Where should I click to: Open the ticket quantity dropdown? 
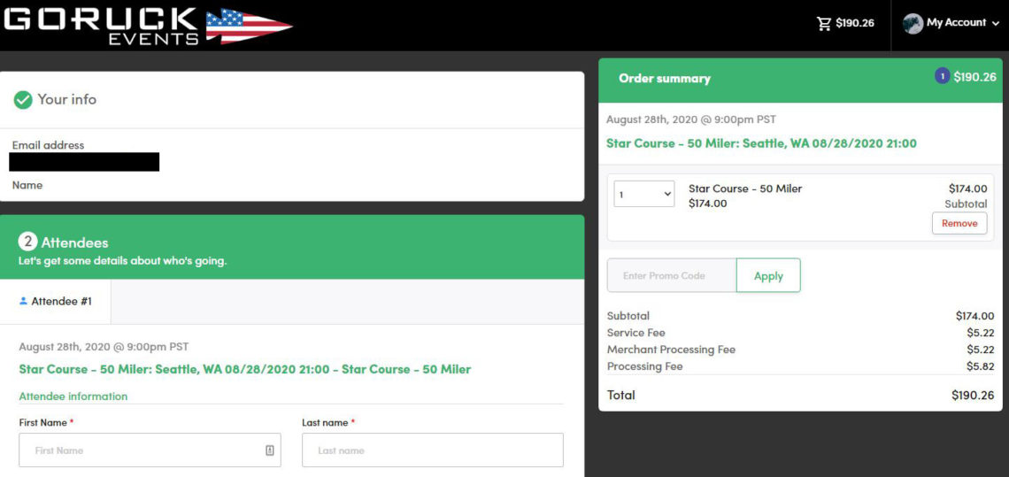point(644,194)
